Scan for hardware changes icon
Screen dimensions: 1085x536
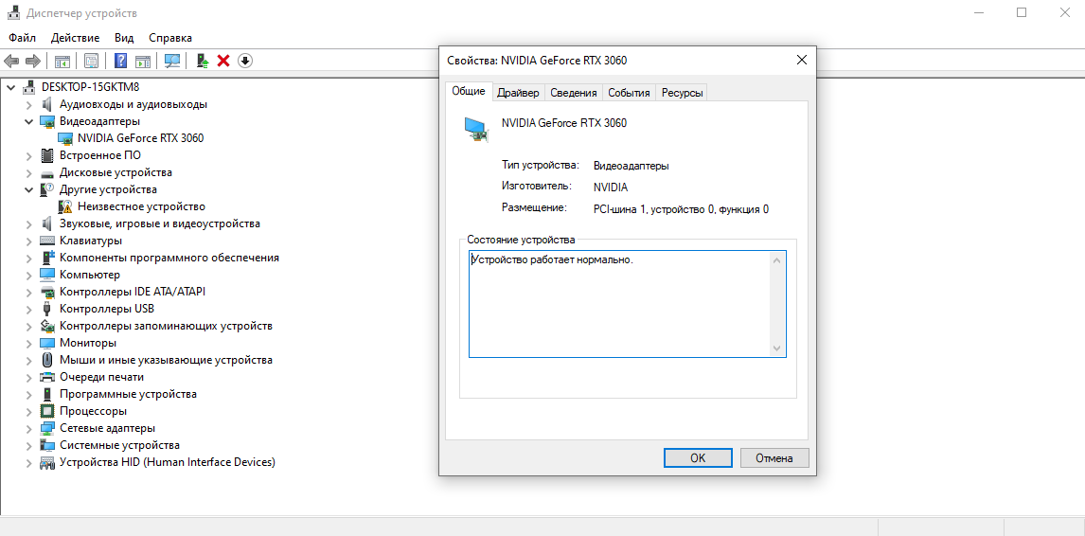coord(172,61)
